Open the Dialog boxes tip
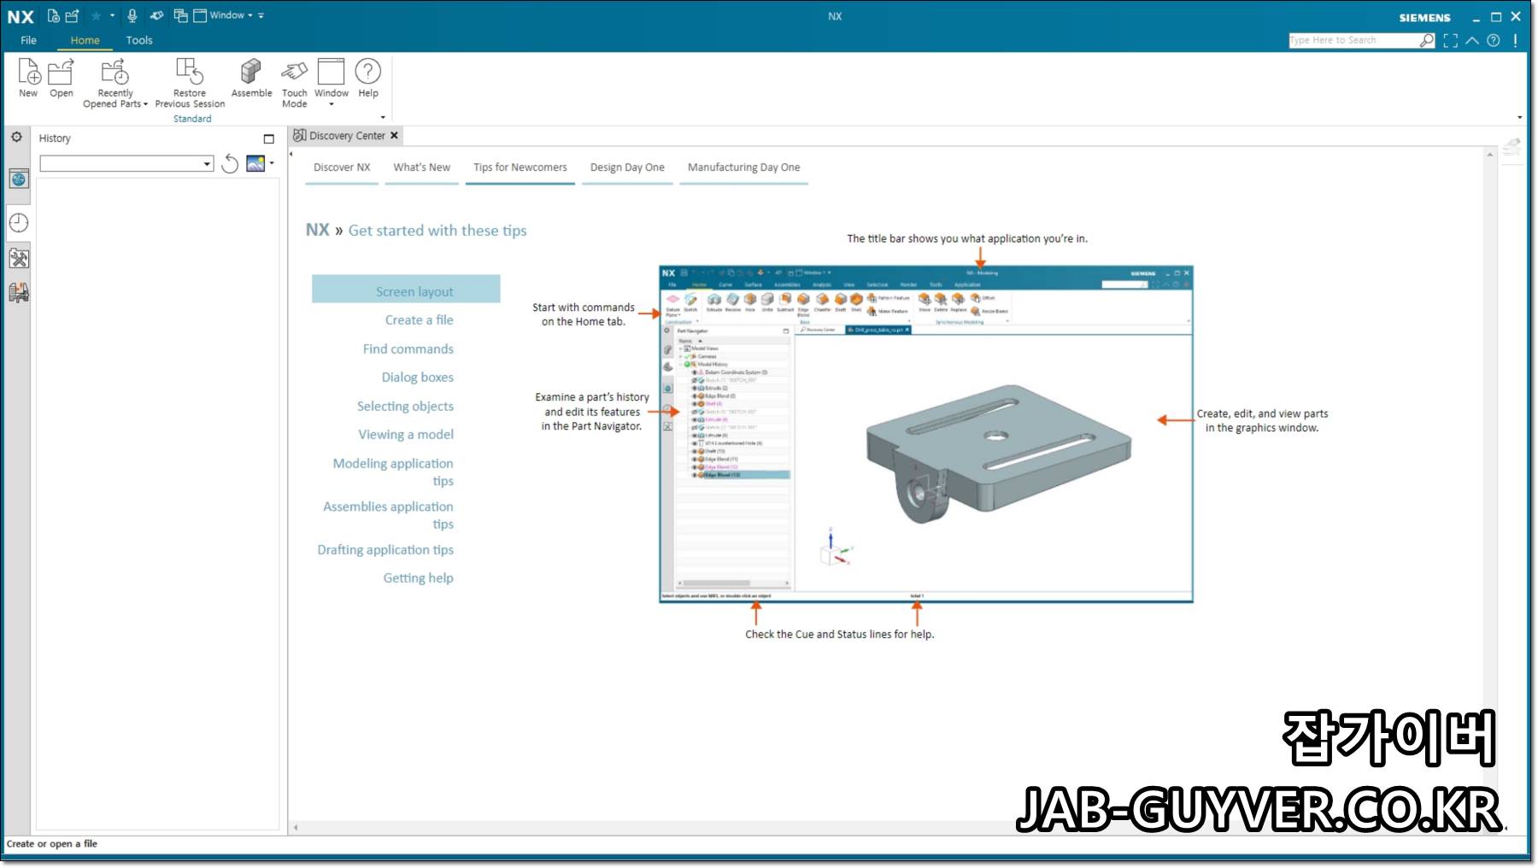Image resolution: width=1538 pixels, height=868 pixels. tap(417, 378)
